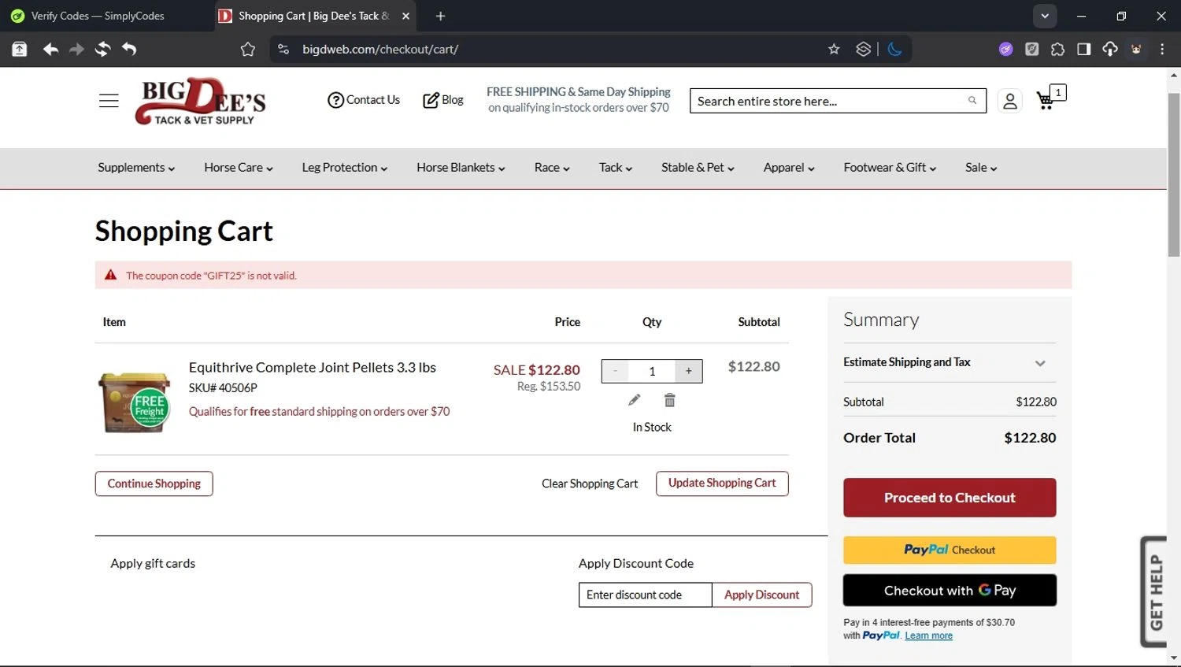Expand the Horse Blankets menu

pyautogui.click(x=461, y=168)
